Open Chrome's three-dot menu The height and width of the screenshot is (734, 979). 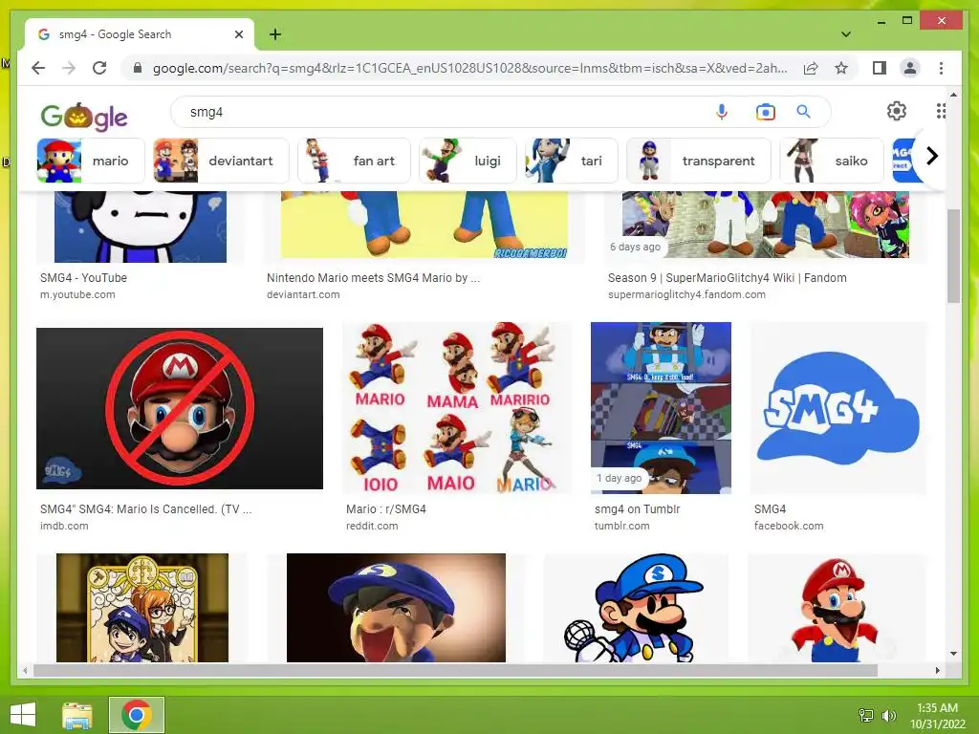pos(941,68)
